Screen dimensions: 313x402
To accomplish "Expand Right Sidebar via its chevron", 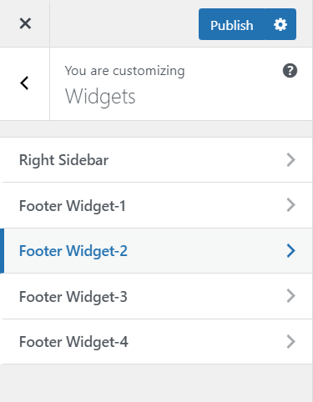I will (x=290, y=160).
